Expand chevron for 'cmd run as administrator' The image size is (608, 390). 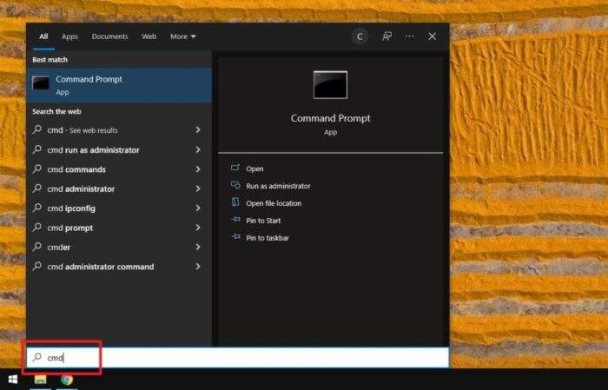(x=198, y=149)
